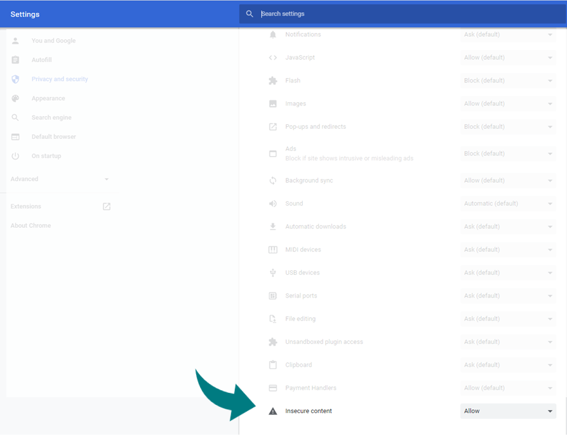
Task: Open the Images Allow (default) dropdown
Action: [508, 103]
